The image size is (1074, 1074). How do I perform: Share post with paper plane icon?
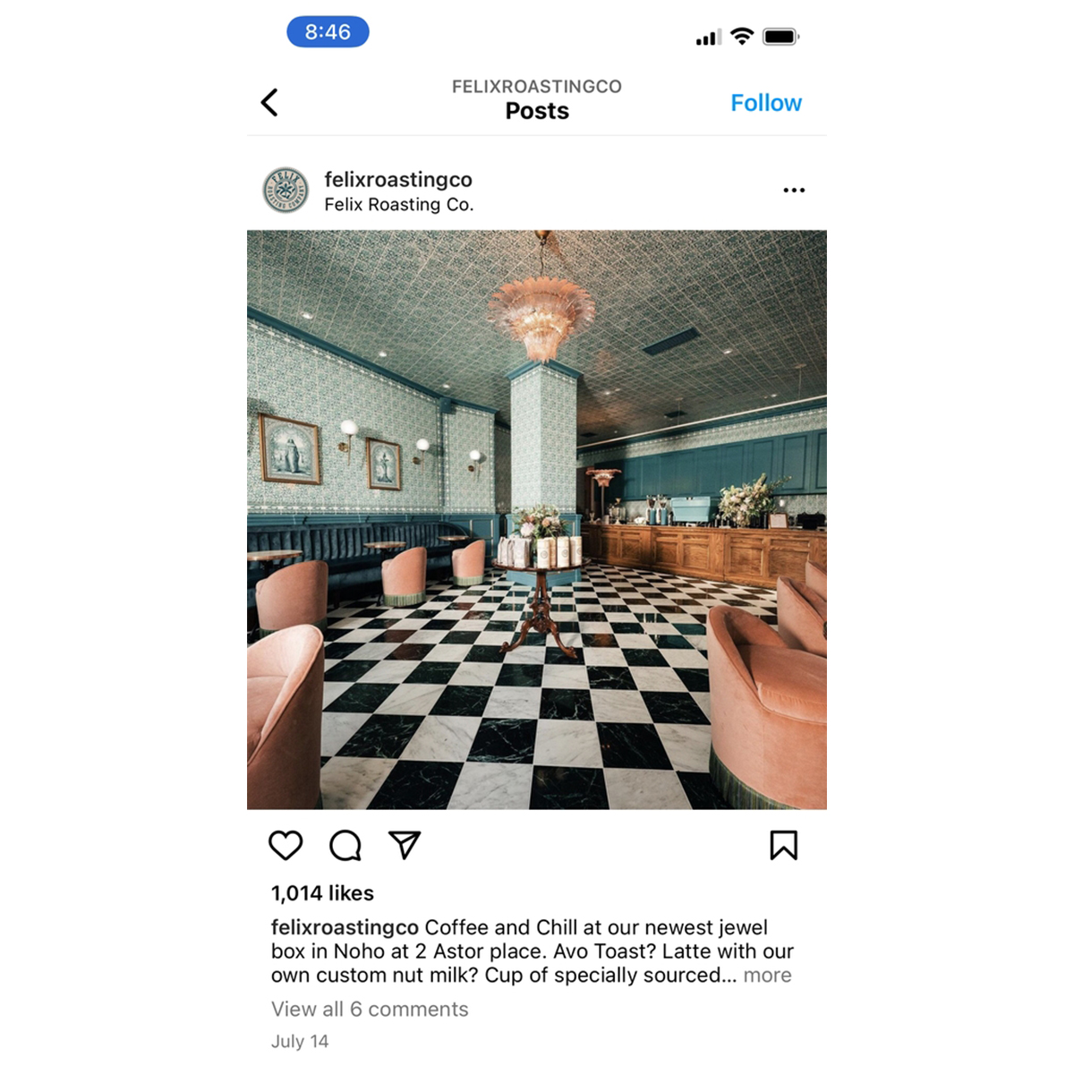pos(405,845)
